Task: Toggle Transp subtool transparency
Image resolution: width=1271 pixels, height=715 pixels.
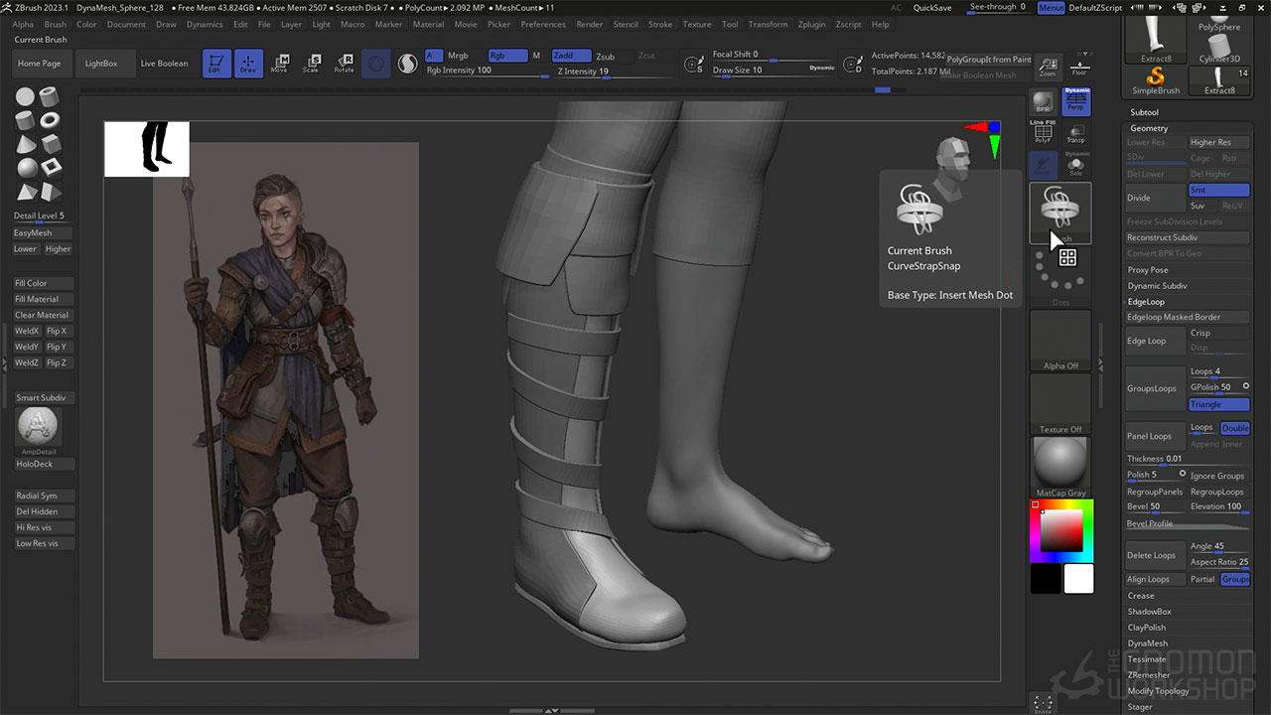Action: coord(1075,134)
